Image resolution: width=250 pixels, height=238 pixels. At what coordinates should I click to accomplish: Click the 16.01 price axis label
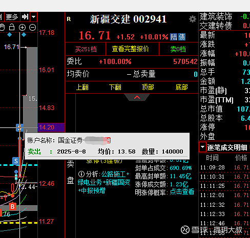47,70
